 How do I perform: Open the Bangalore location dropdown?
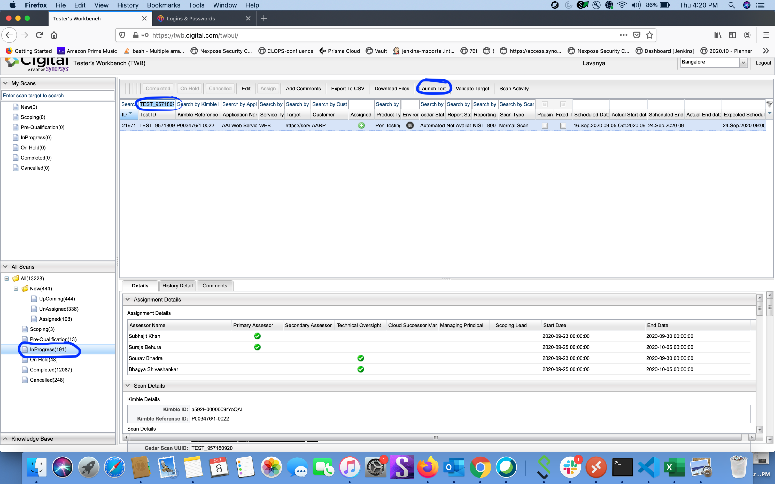click(743, 63)
